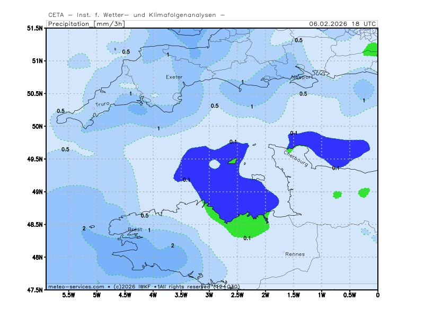
Task: Click the white hole inside large dark blue area
Action: (215, 164)
